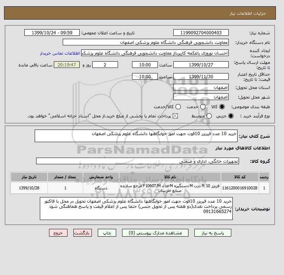Image resolution: width=284 pixels, height=275 pixels.
Task: Select the متوسط purchase type radio
Action: [x=209, y=116]
